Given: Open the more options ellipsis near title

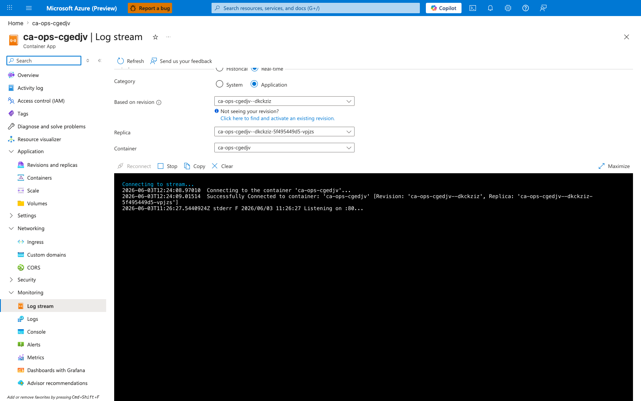Looking at the screenshot, I should (168, 37).
